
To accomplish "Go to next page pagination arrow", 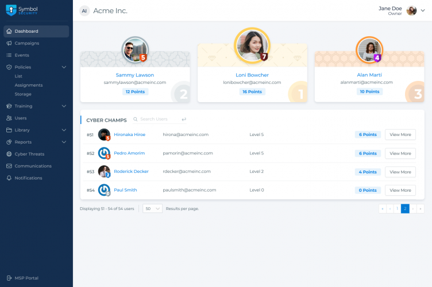I will pos(412,208).
